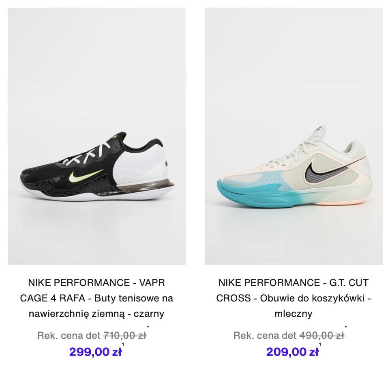Click the asterisk footnote beside 710,00 zł

[x=148, y=327]
